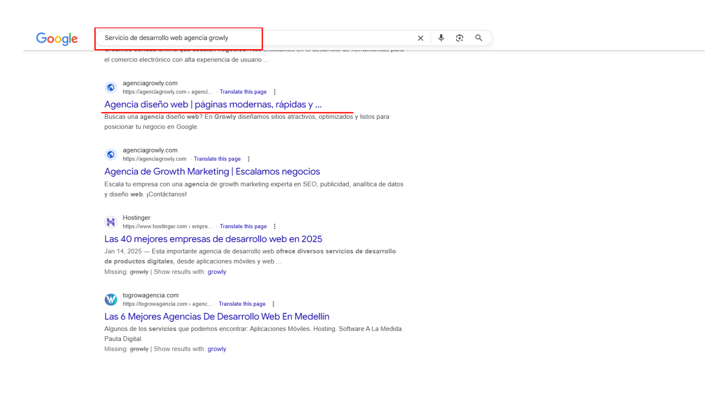Open the three-dot menu for the 'Agencia diseño web' result
This screenshot has height=410, width=728.
tap(275, 92)
